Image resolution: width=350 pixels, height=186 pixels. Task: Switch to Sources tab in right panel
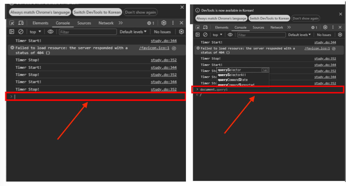tap(258, 27)
